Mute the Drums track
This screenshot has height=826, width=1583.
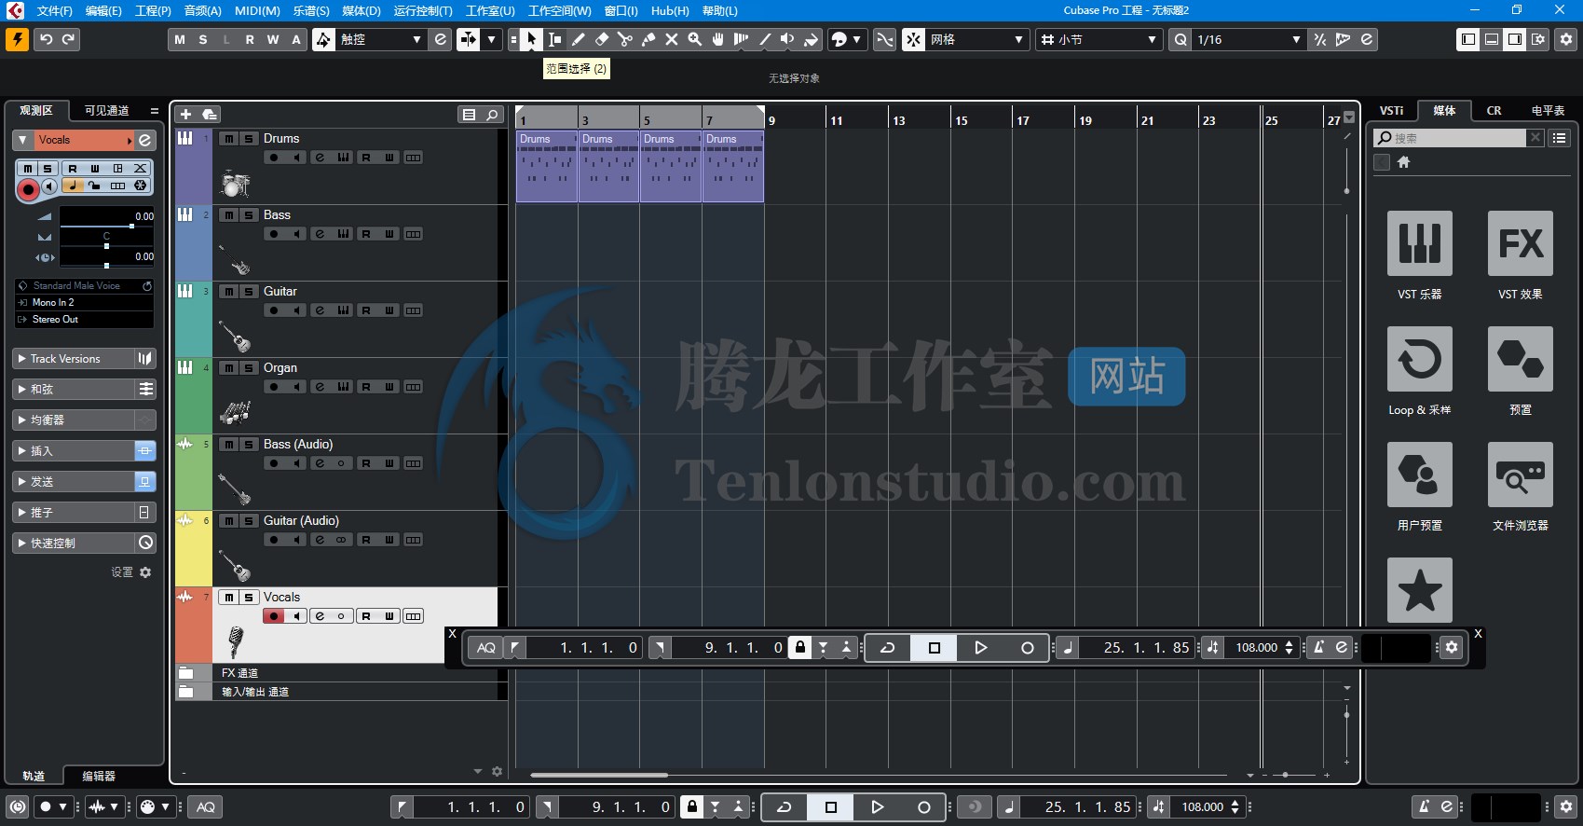click(228, 138)
